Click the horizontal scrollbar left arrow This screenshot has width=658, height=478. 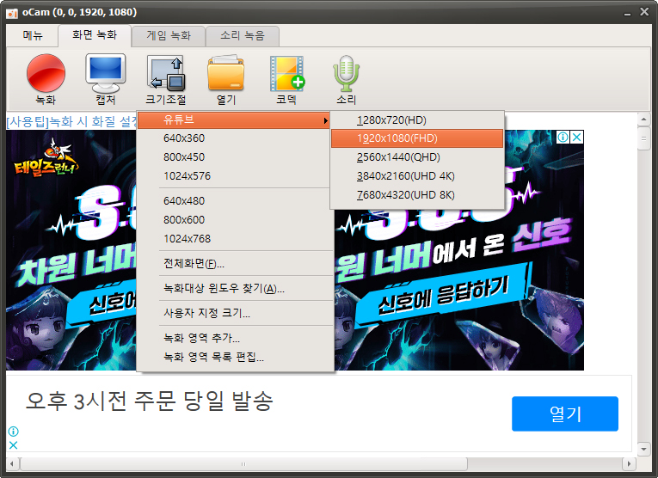(x=12, y=463)
